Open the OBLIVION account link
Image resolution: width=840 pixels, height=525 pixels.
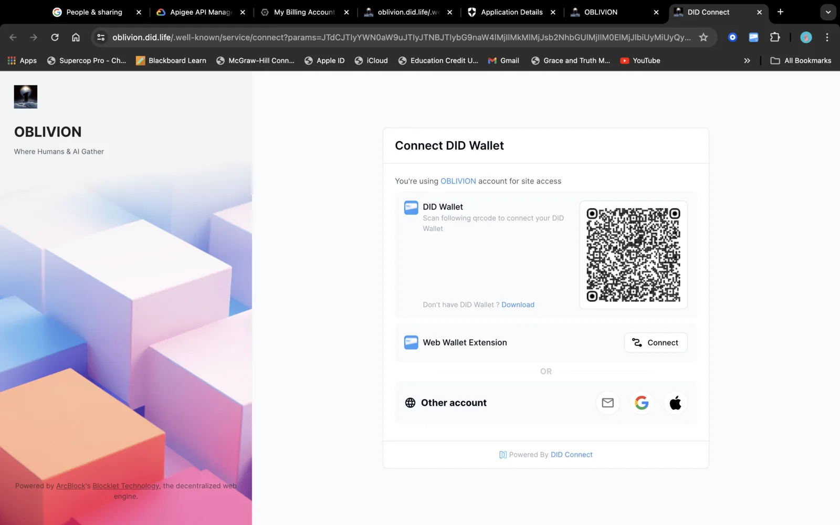point(458,181)
